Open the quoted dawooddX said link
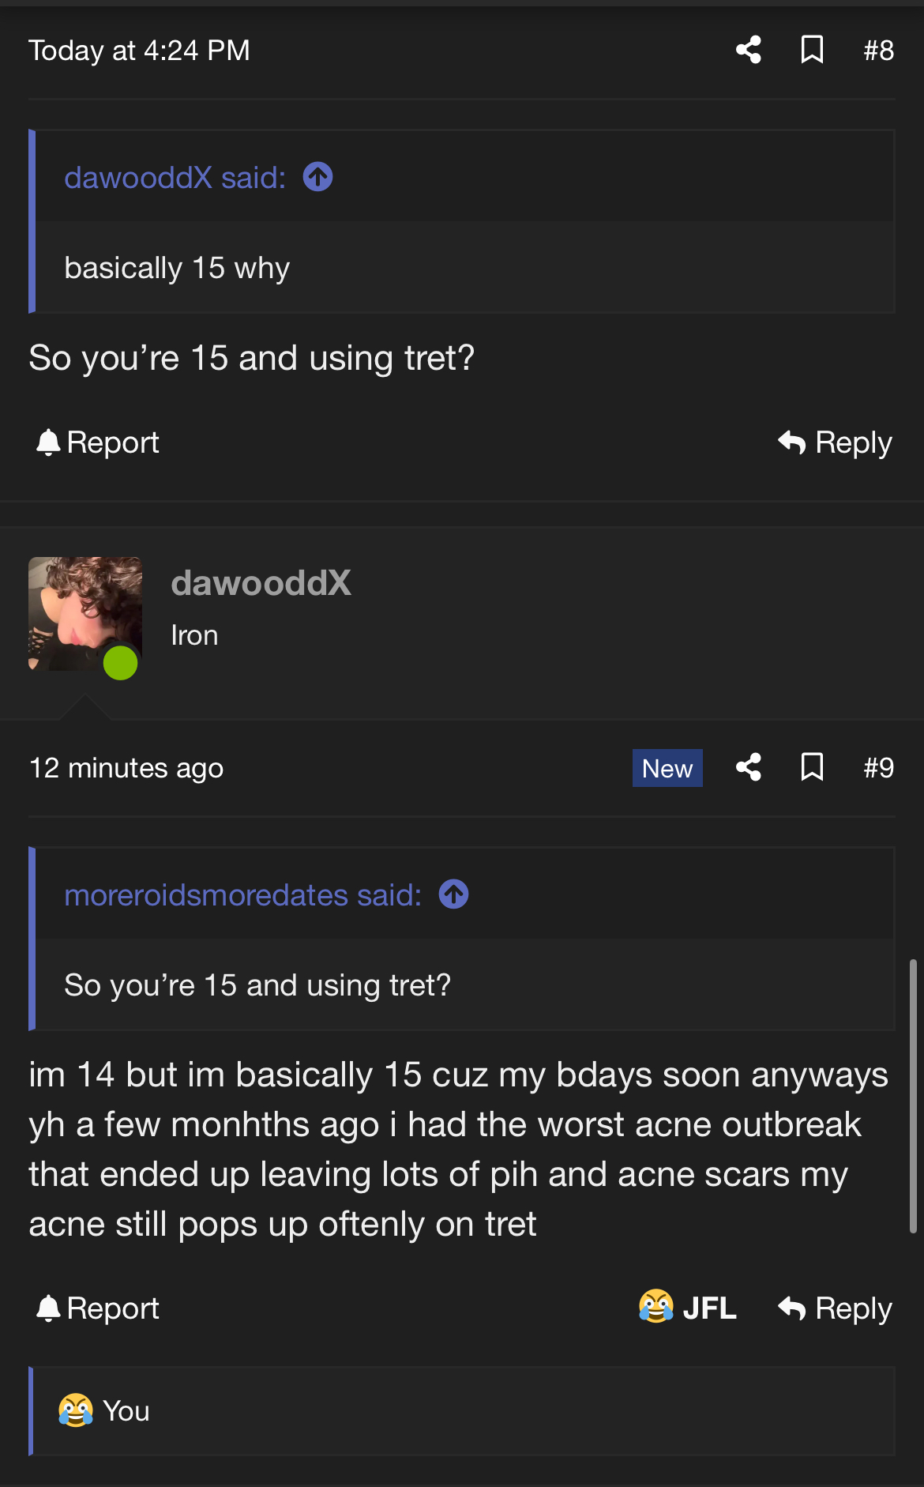924x1487 pixels. (x=175, y=178)
